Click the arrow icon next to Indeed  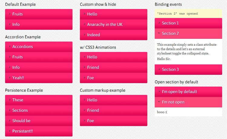pos(84,35)
